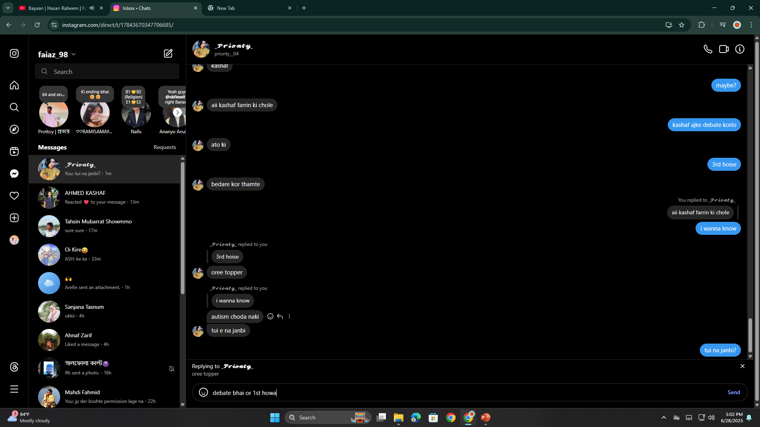View Nafis note thumbnail
This screenshot has width=760, height=427.
[136, 112]
